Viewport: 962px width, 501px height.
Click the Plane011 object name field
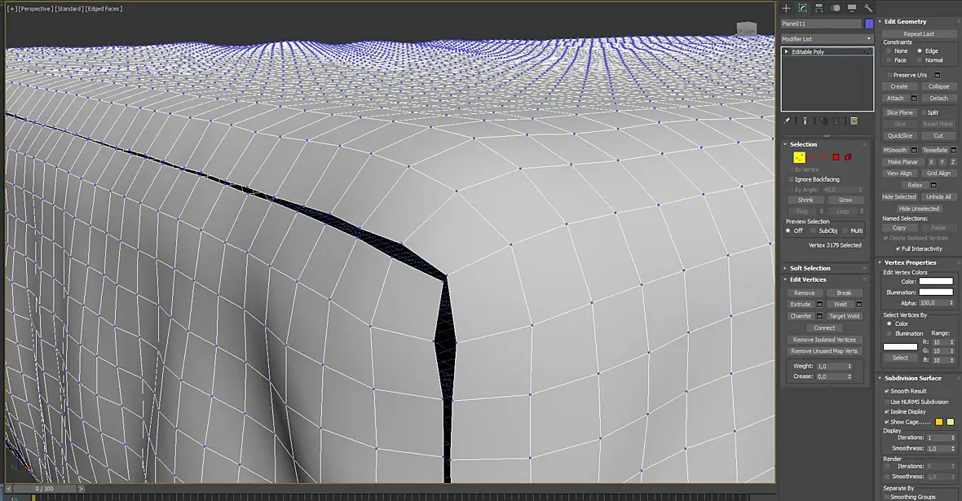pyautogui.click(x=821, y=24)
